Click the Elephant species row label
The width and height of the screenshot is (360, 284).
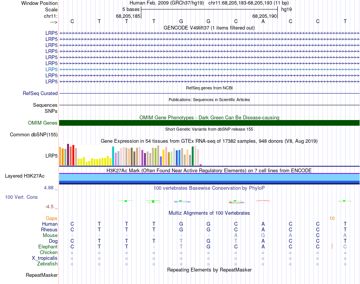[48, 247]
